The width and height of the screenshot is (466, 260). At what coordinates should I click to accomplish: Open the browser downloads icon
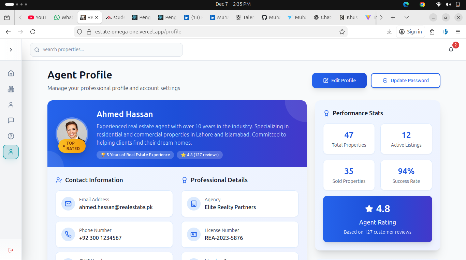point(389,32)
